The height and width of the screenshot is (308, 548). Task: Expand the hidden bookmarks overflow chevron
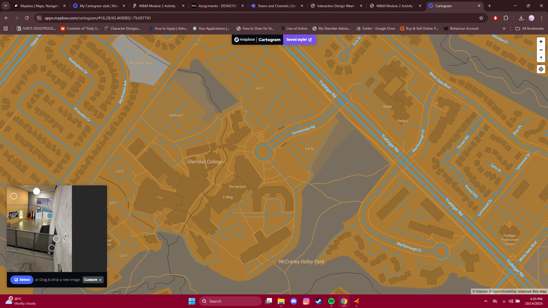point(504,29)
